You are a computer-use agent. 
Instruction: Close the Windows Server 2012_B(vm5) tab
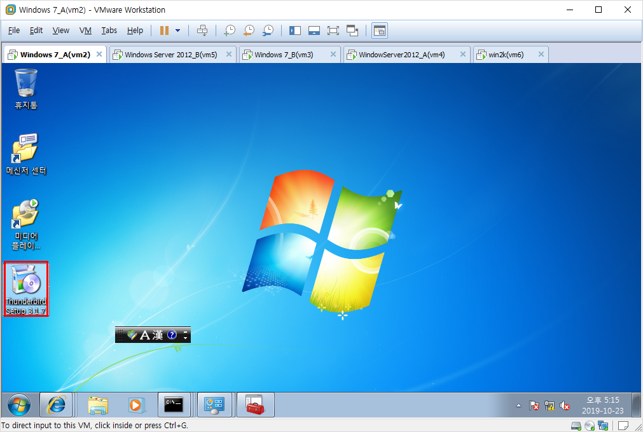coord(229,54)
